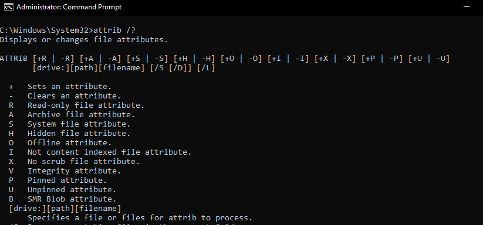
Task: Click the 'Read-only file attribute.' description
Action: coord(86,105)
